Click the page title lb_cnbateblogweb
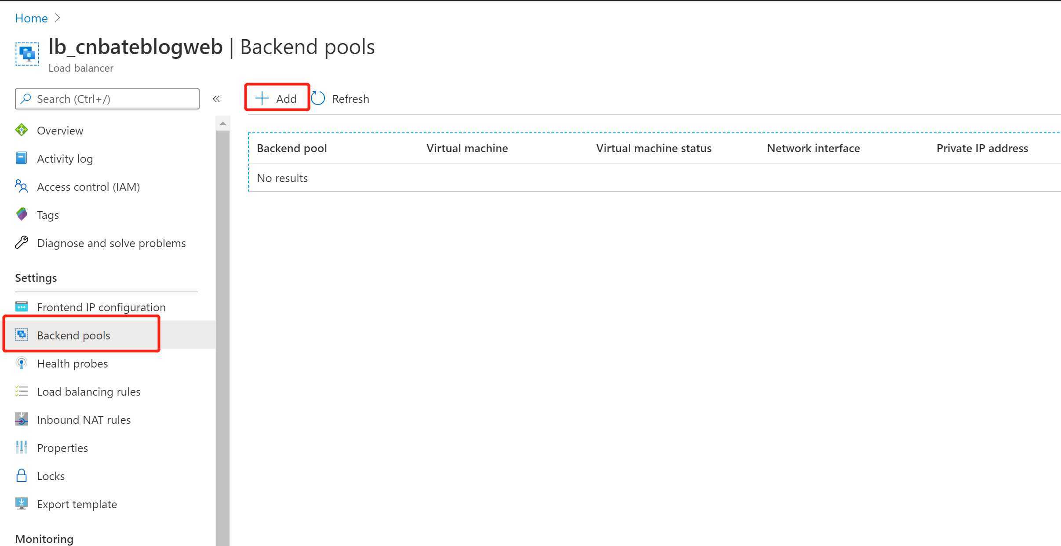This screenshot has height=546, width=1061. [x=135, y=47]
